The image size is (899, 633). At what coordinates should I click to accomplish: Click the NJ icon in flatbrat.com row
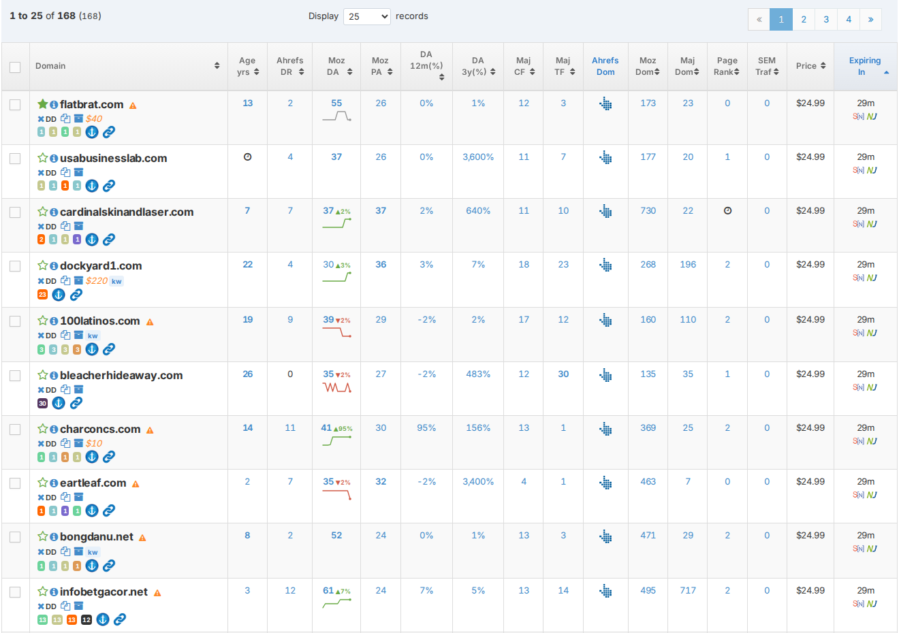[x=872, y=116]
